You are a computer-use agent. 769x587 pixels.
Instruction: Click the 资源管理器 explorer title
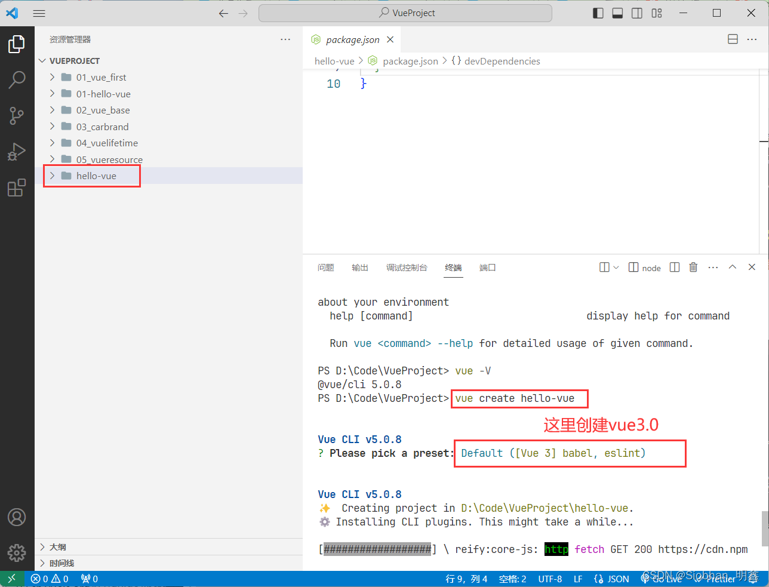pyautogui.click(x=70, y=39)
